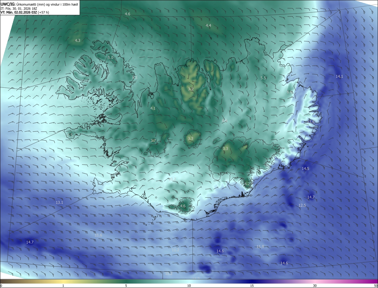Click the color scale tick label 5
378x288 pixels.
[x=126, y=286]
